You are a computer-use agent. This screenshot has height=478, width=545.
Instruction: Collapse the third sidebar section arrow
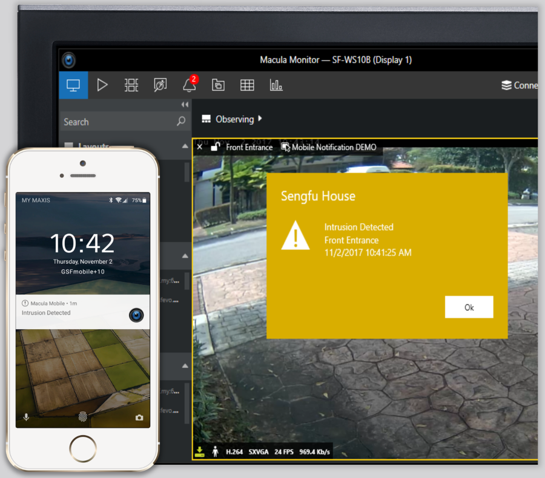[x=185, y=366]
